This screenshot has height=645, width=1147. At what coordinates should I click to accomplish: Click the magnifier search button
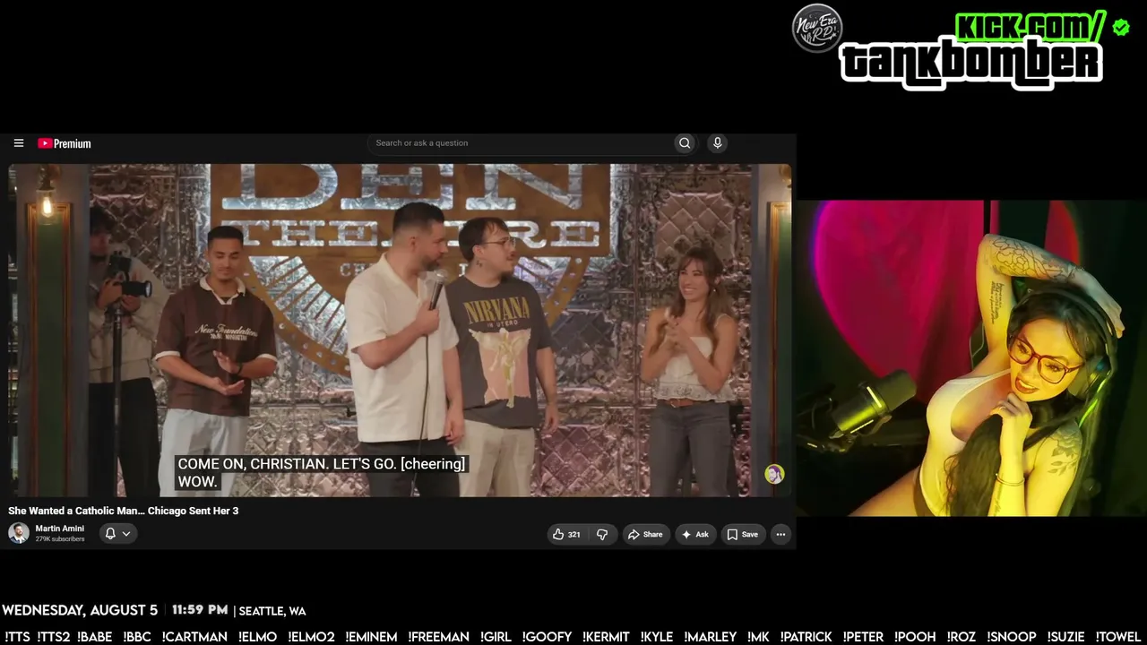click(x=685, y=143)
